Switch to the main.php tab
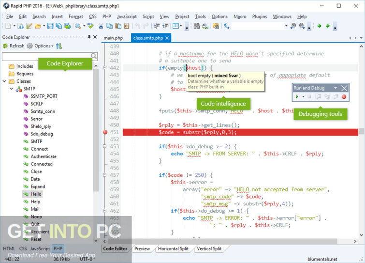The image size is (365, 263). [x=113, y=38]
